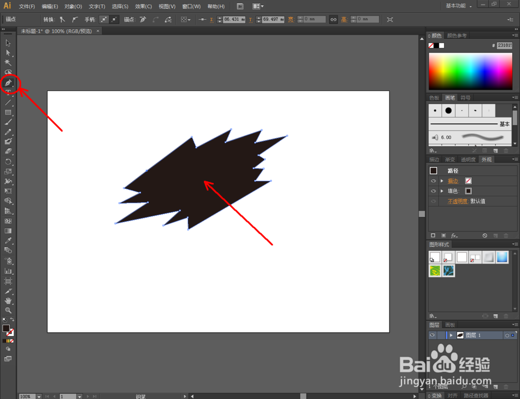520x399 pixels.
Task: Click the Bridge (Br) icon
Action: [x=240, y=6]
